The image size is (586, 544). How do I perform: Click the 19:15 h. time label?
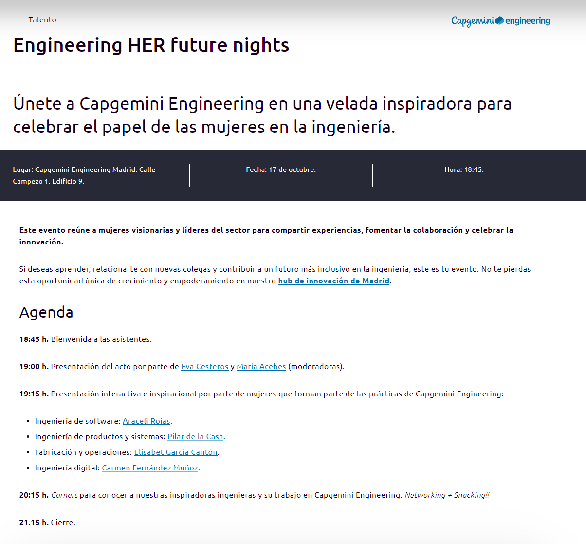point(34,394)
